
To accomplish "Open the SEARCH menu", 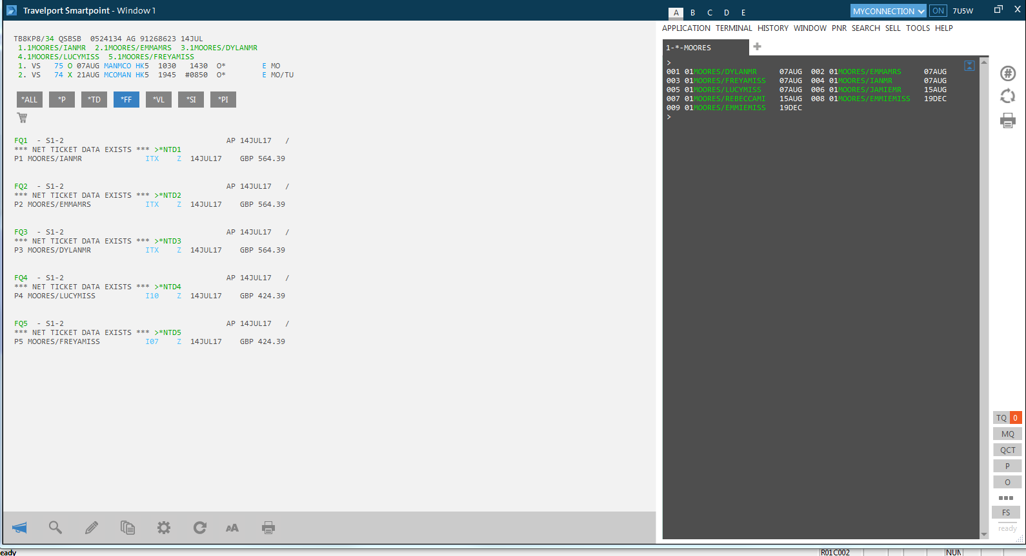I will 865,28.
